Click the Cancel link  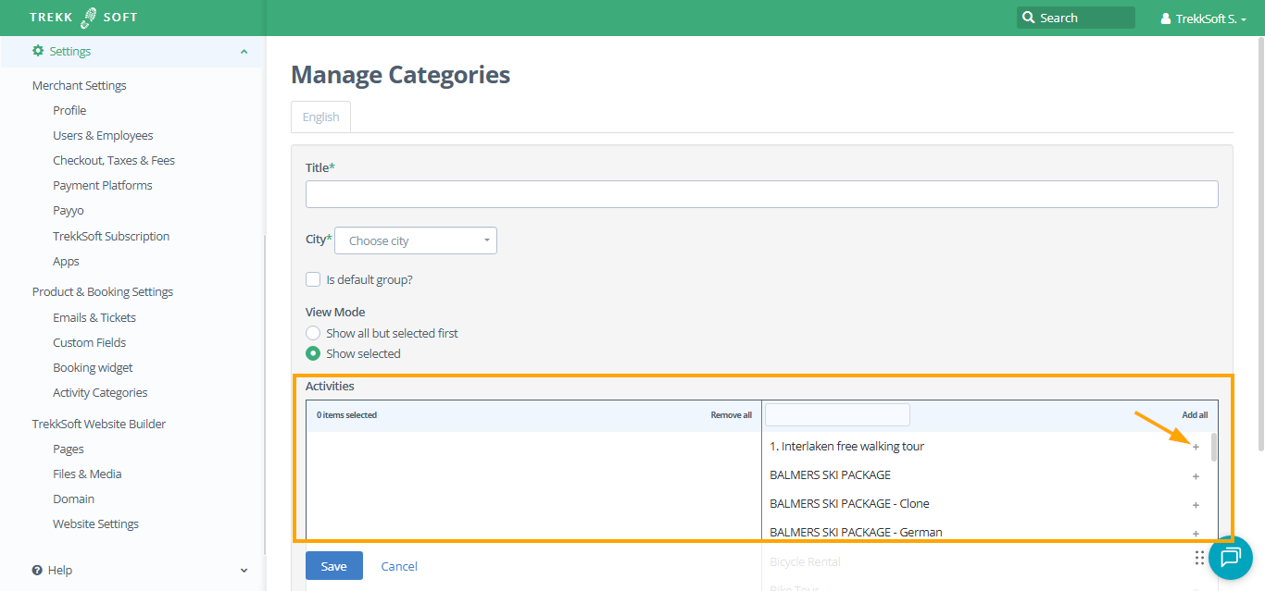(x=399, y=566)
